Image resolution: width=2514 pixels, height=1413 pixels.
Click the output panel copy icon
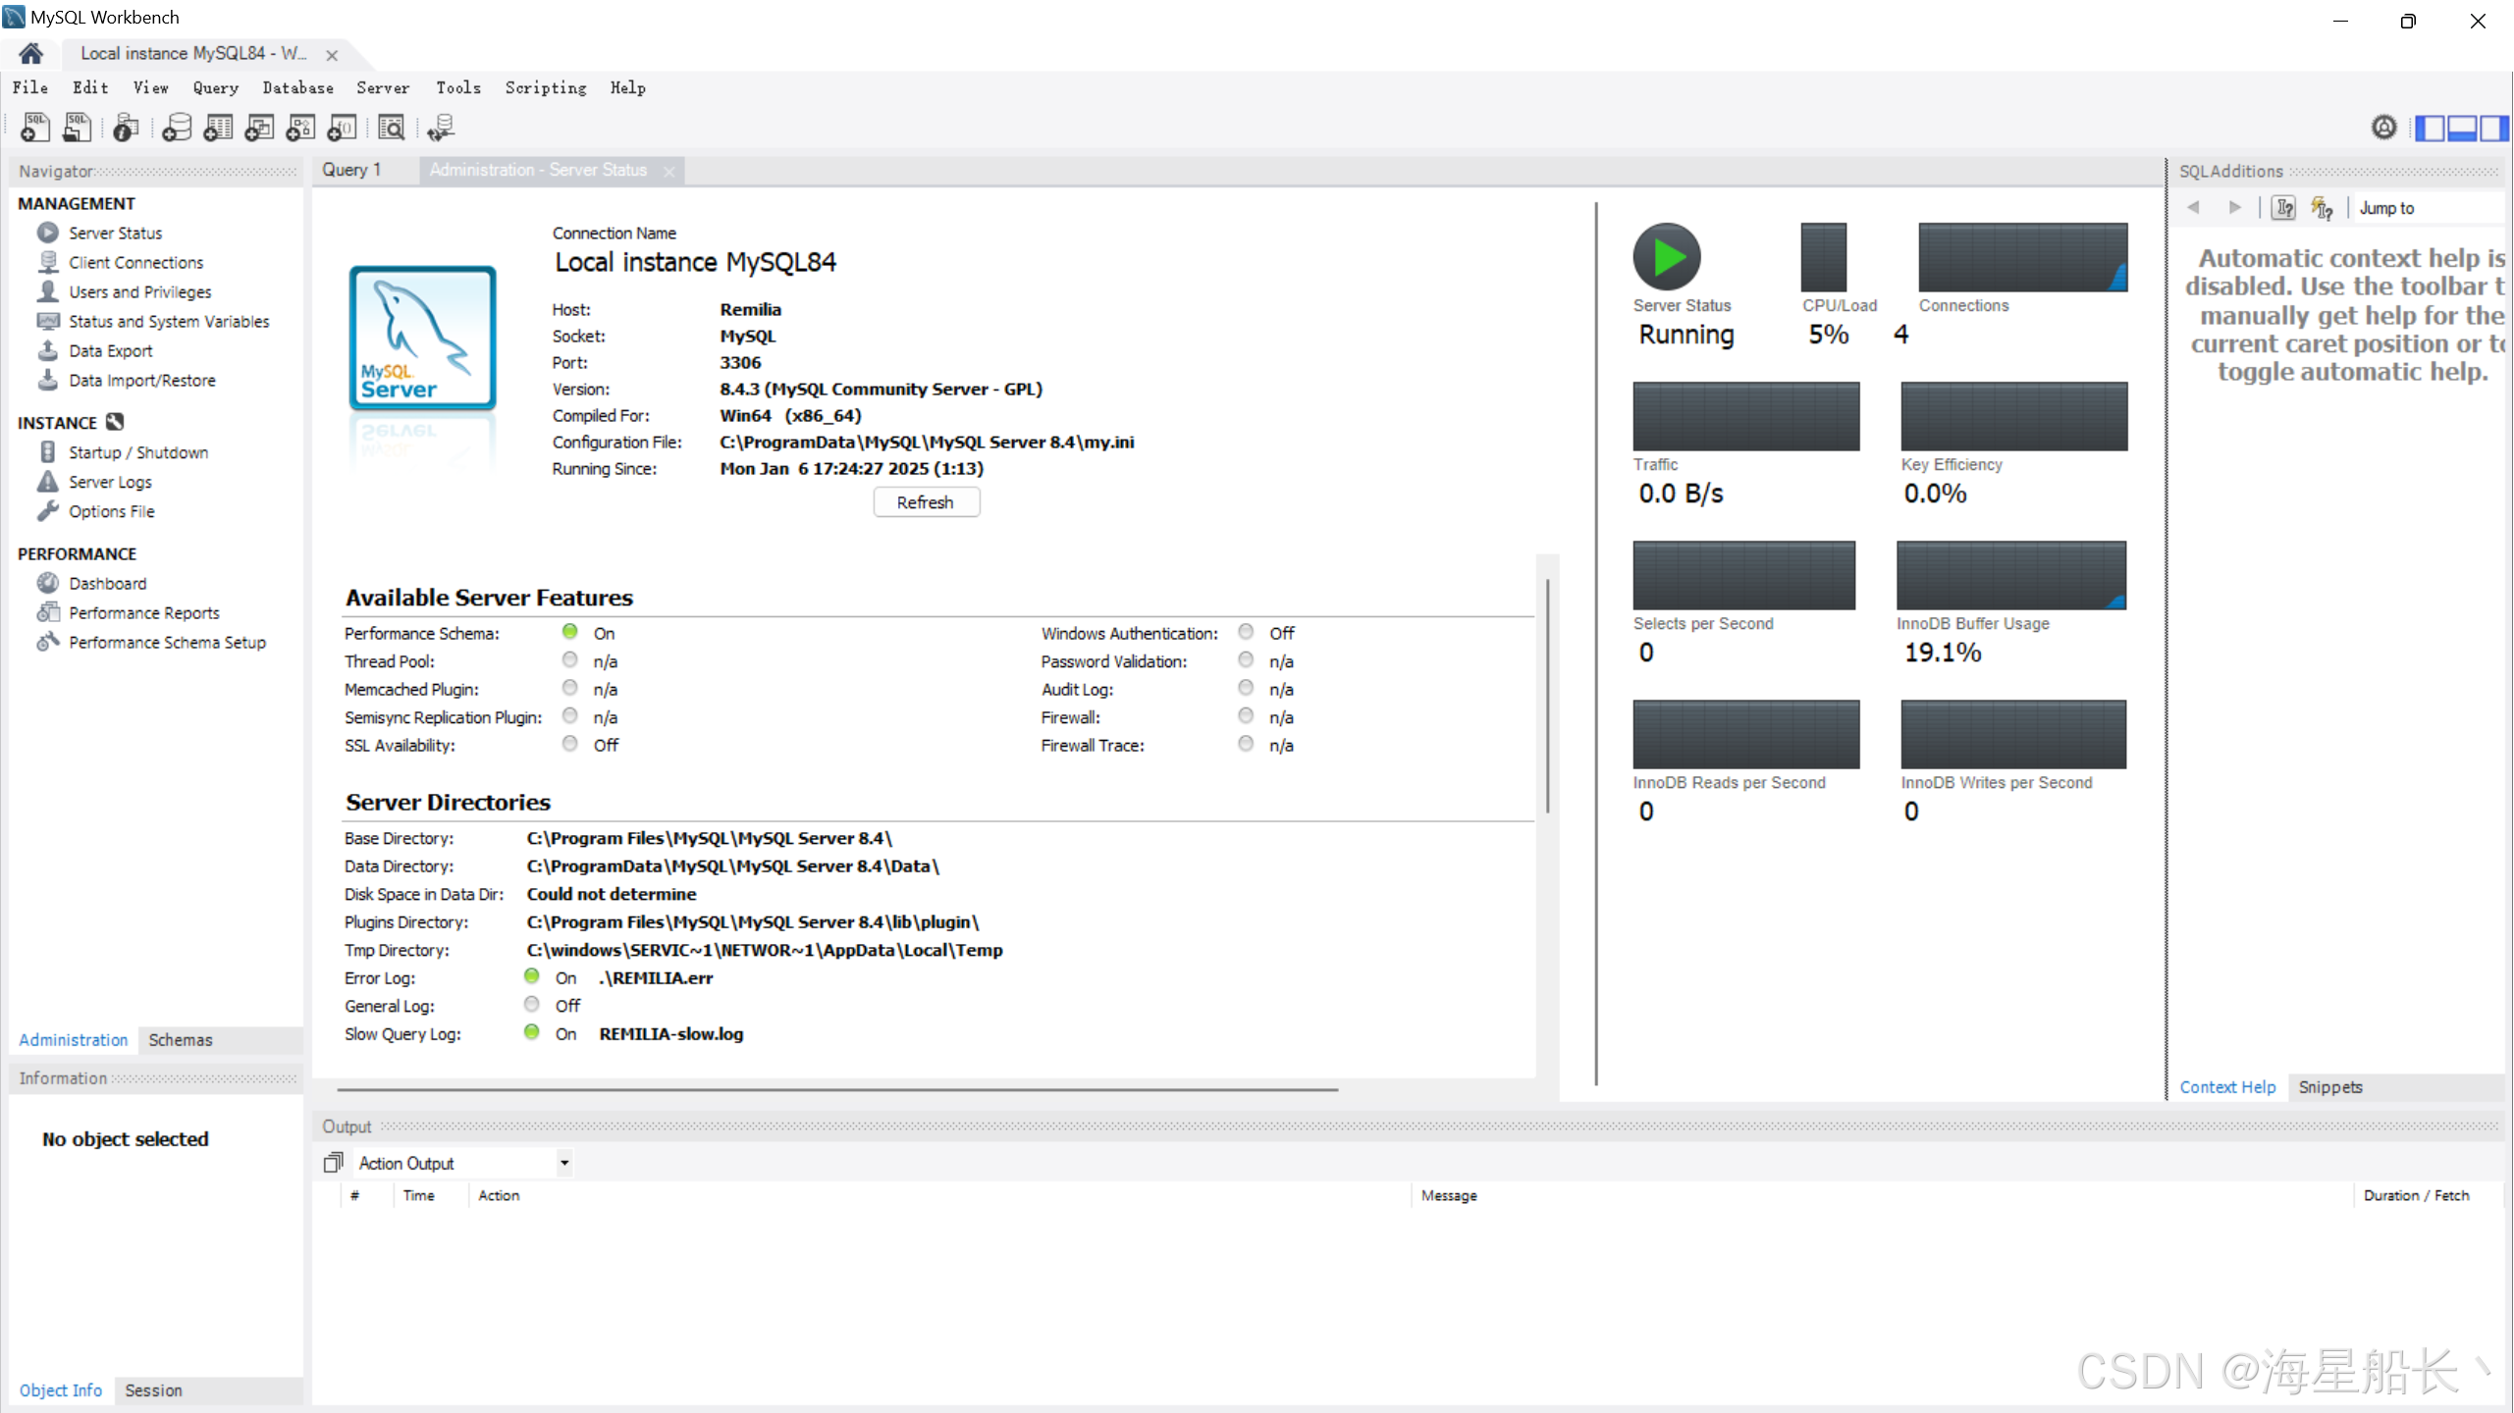pyautogui.click(x=333, y=1163)
